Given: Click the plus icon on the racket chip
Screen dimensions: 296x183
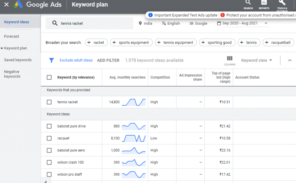Looking at the screenshot, I should 89,42.
